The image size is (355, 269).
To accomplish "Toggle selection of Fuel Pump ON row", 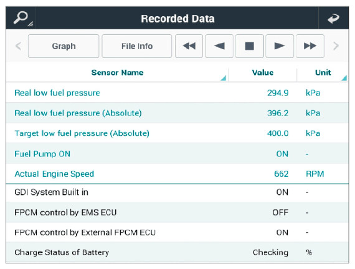I will 177,154.
